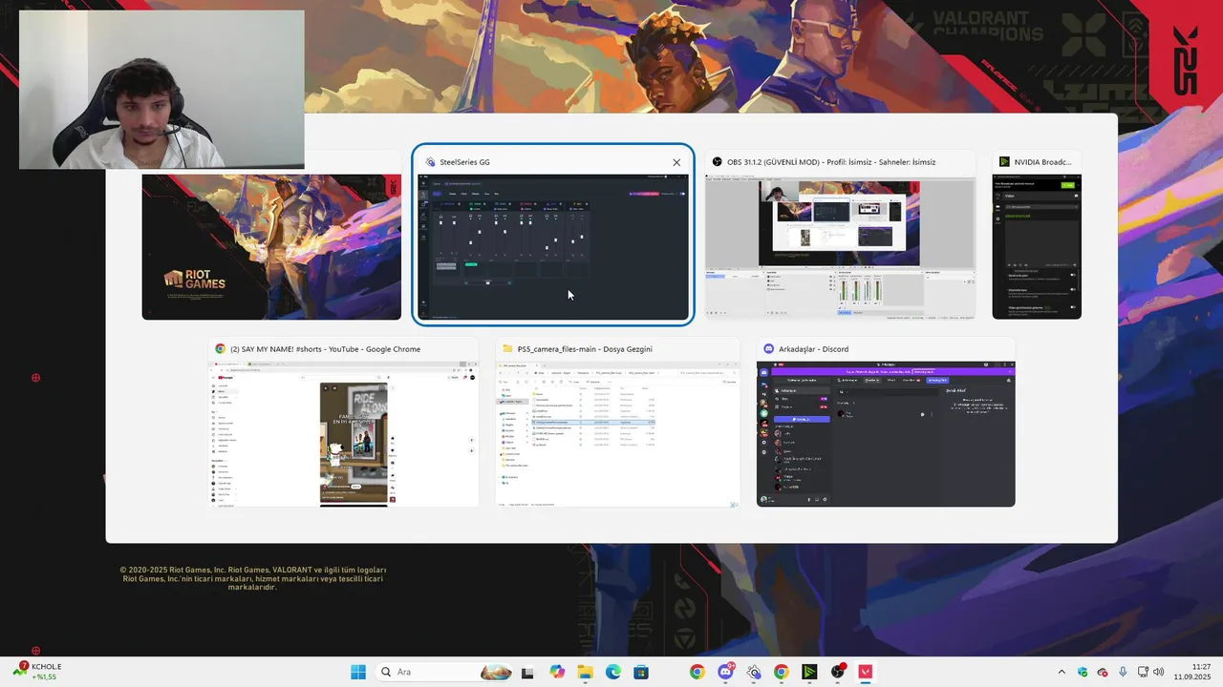
Task: Open SteelSeries GG from the taskbar
Action: 753,672
